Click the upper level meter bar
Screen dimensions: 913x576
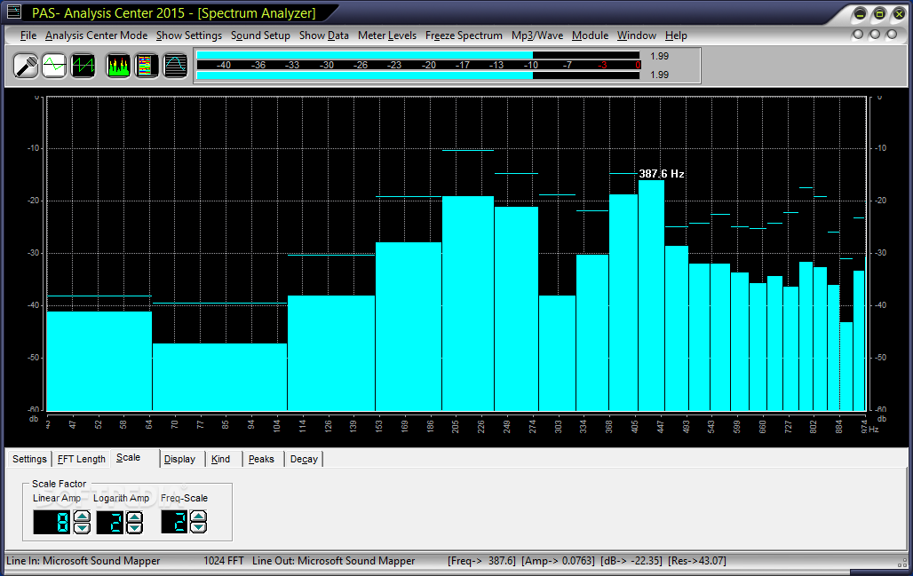pos(418,55)
